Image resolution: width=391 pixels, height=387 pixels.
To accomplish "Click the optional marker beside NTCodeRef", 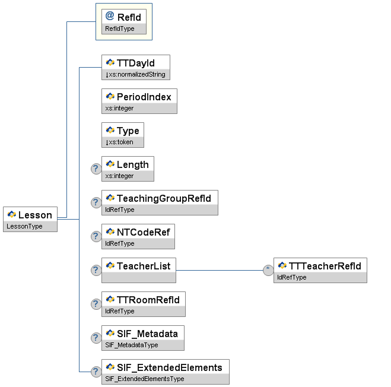I will [x=96, y=236].
